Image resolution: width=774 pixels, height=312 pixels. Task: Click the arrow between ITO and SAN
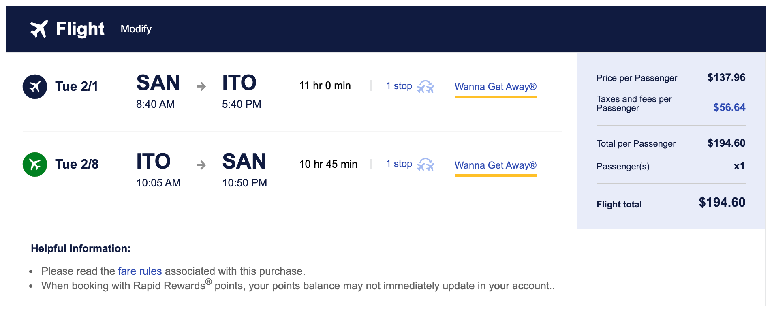tap(201, 165)
